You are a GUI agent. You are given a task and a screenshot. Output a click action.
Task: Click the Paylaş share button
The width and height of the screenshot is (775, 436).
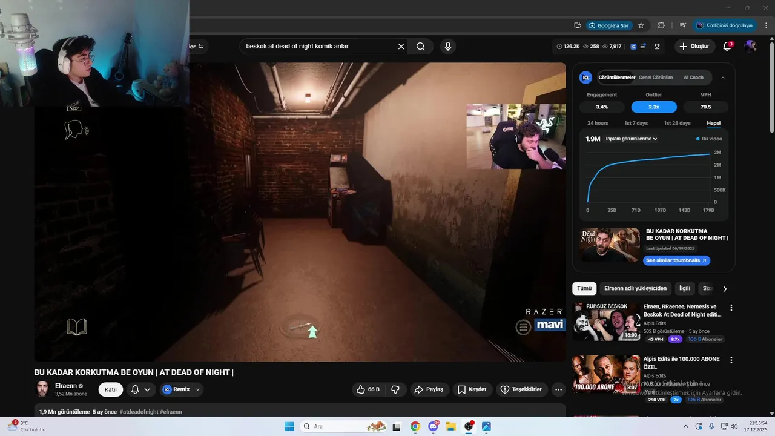pyautogui.click(x=429, y=389)
